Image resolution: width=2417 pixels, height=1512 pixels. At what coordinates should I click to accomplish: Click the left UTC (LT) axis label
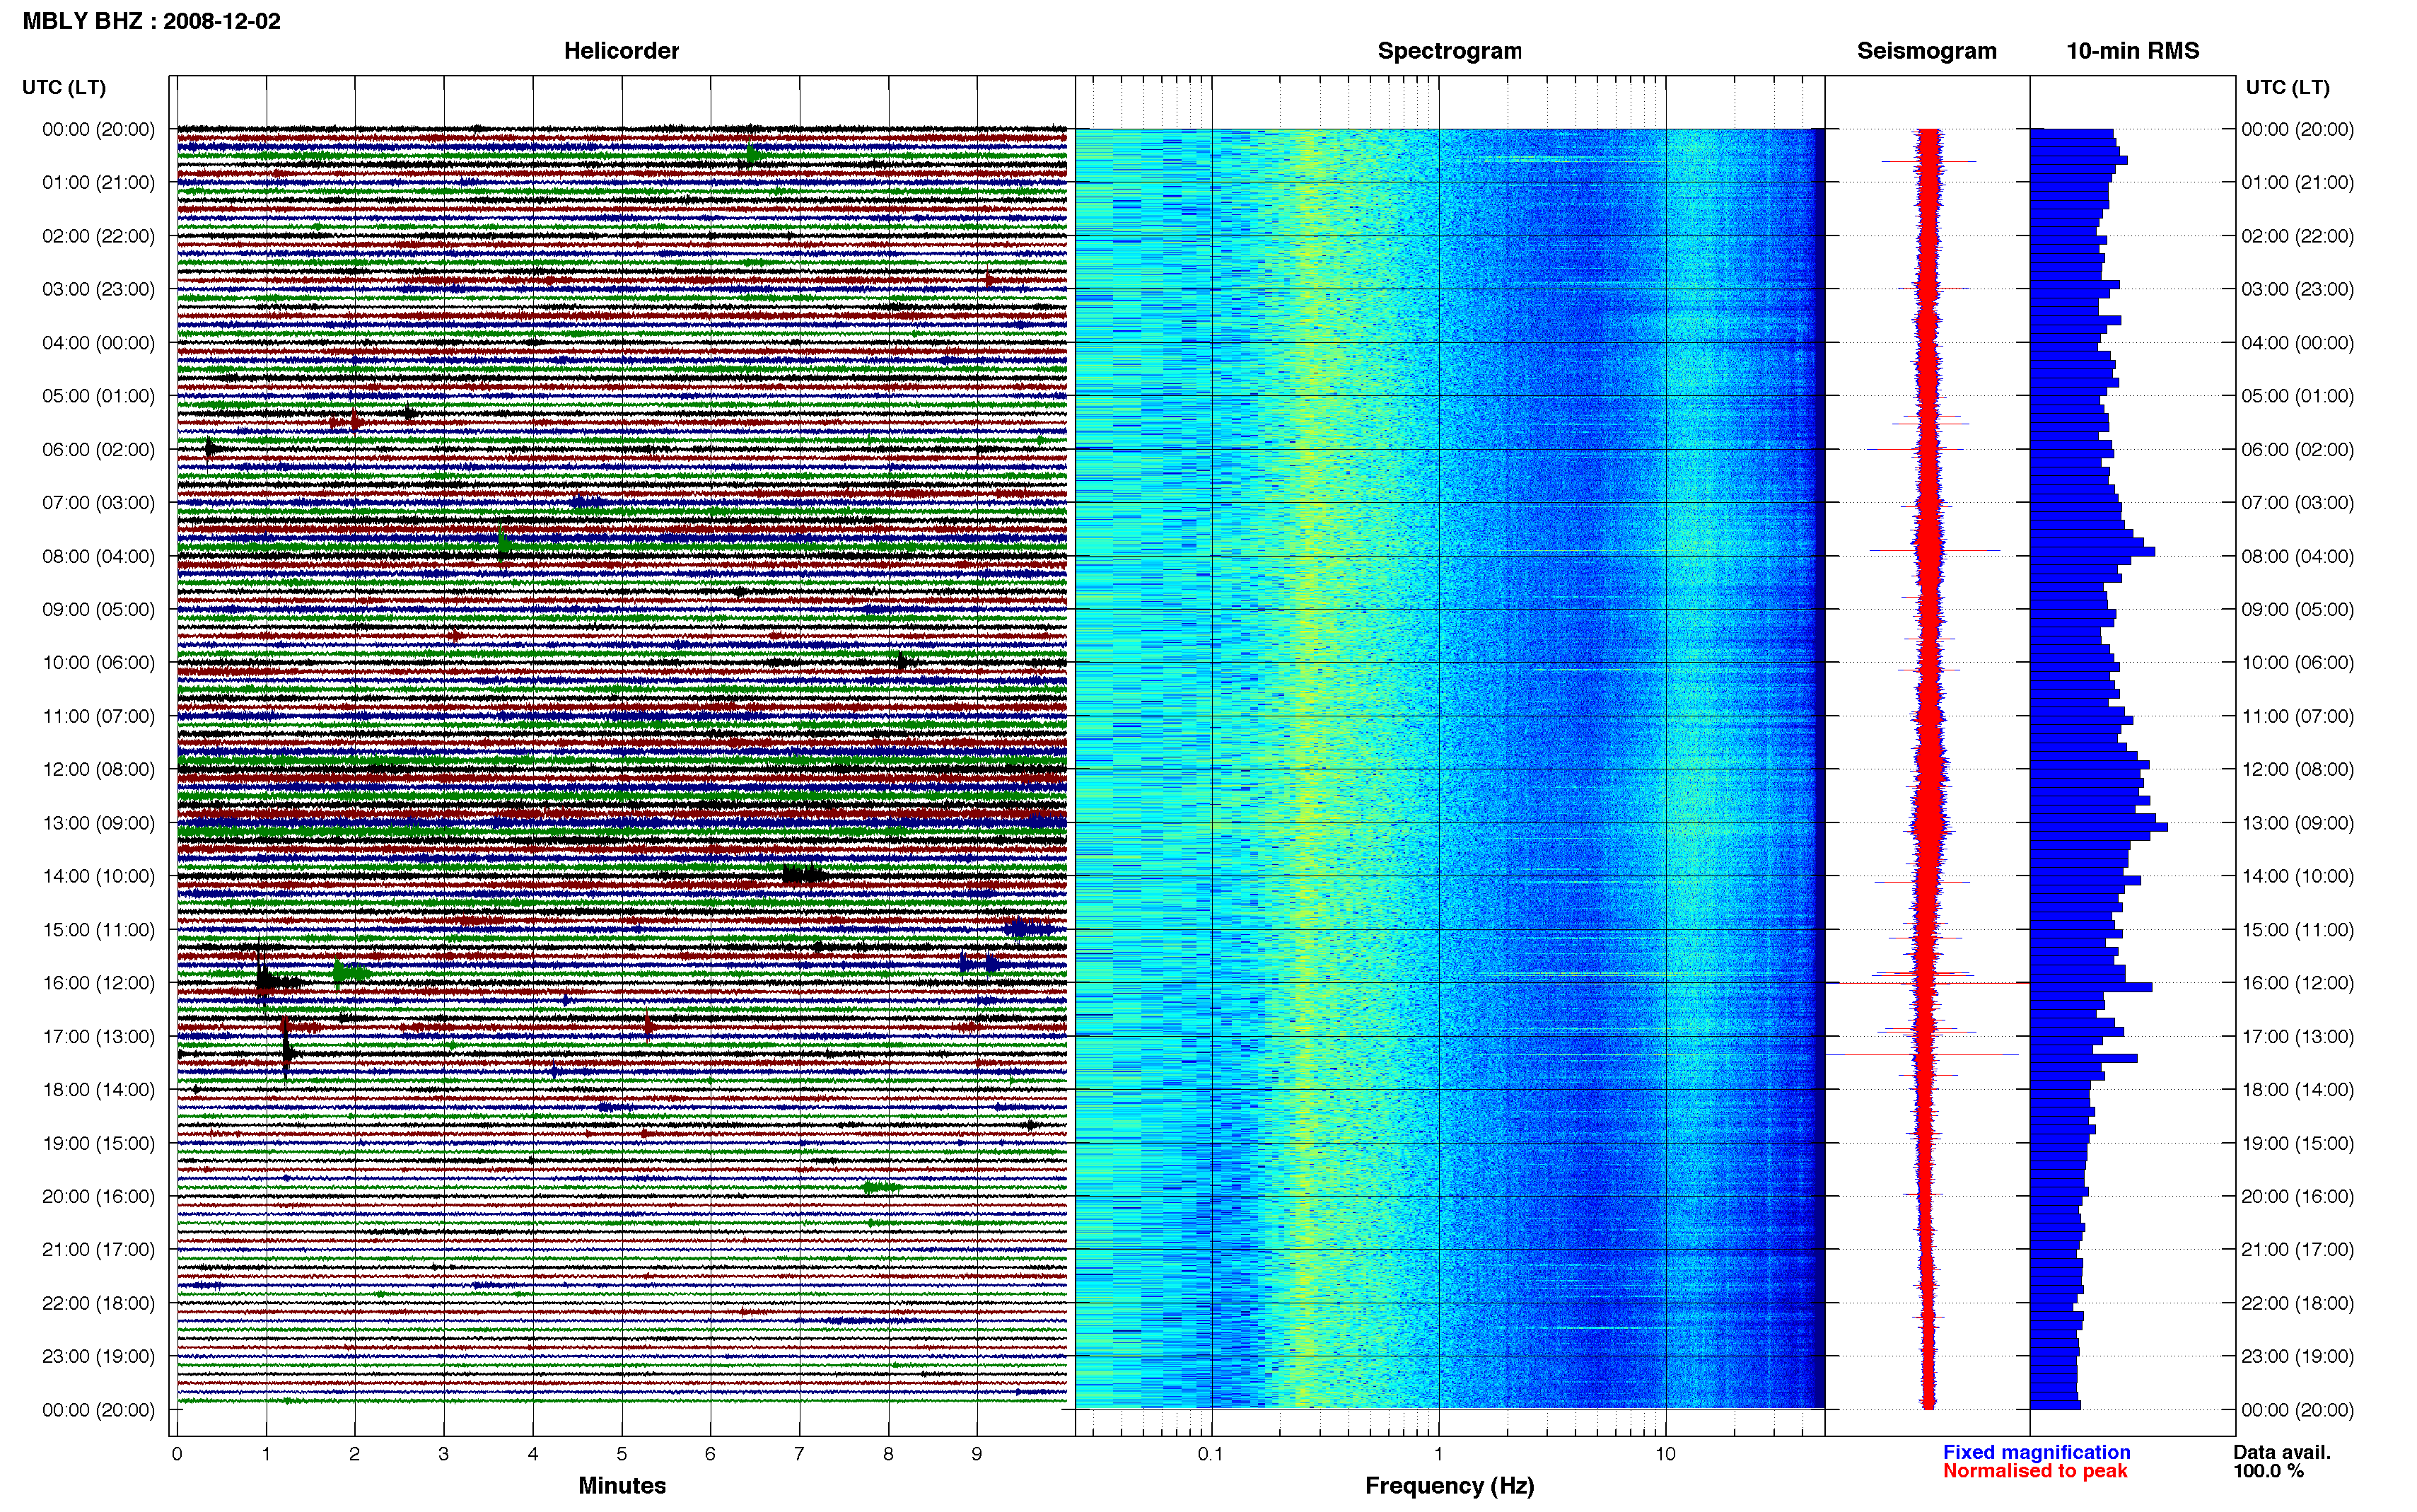[64, 87]
